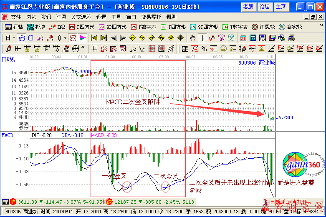
Task: Select the hand pan tool
Action: tap(192, 37)
